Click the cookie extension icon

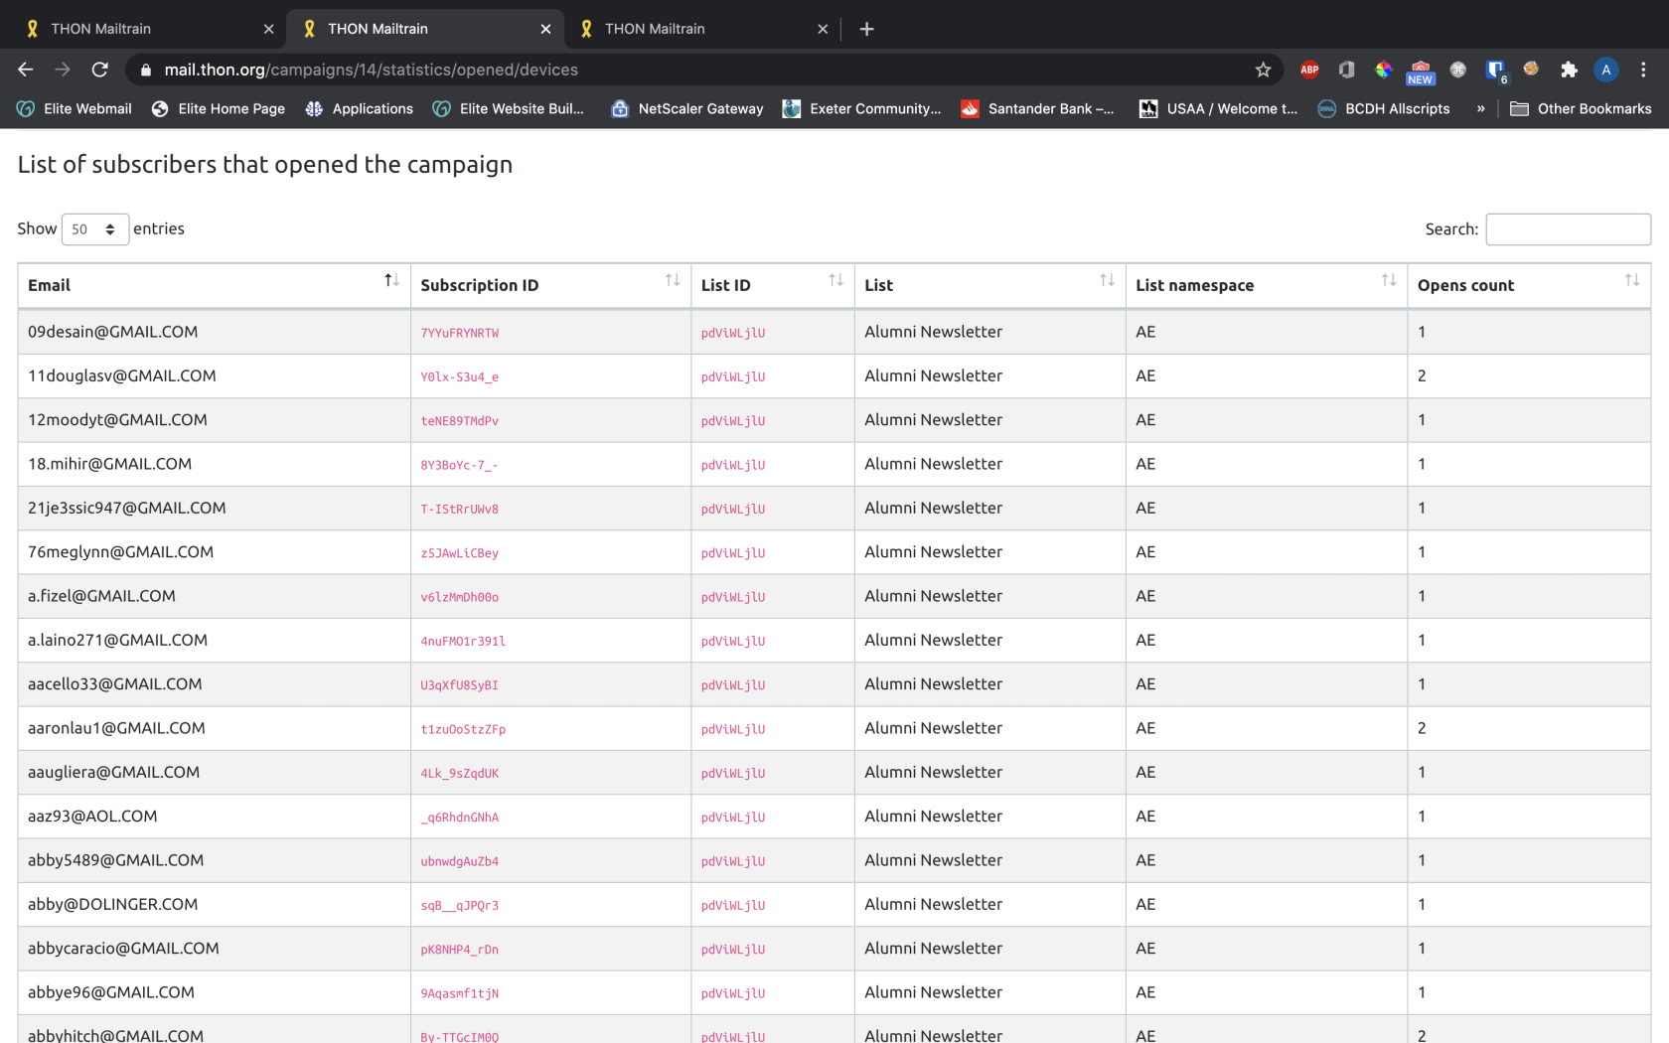1531,69
